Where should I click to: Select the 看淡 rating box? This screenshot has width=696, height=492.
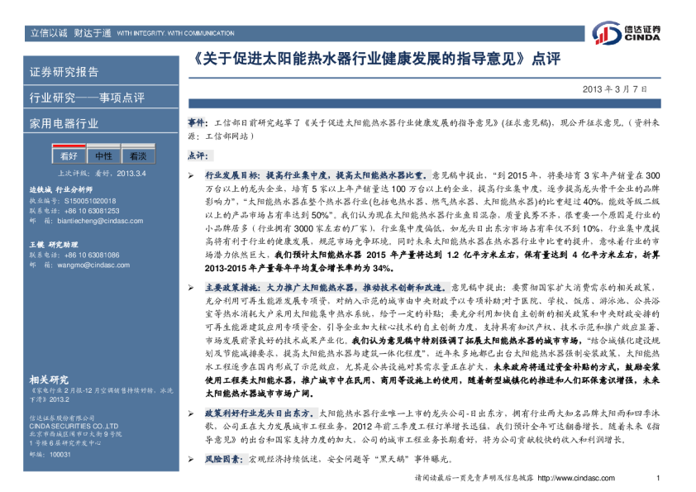[x=138, y=155]
